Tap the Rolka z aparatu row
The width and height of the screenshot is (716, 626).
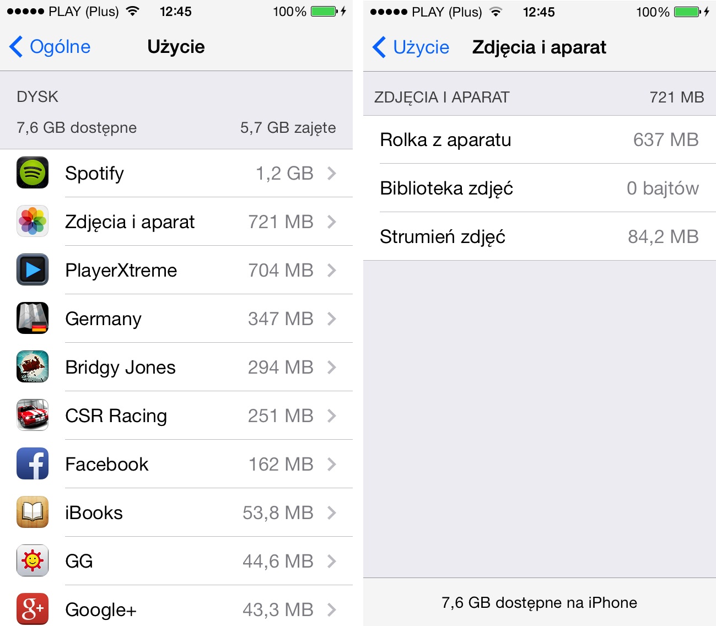(540, 140)
